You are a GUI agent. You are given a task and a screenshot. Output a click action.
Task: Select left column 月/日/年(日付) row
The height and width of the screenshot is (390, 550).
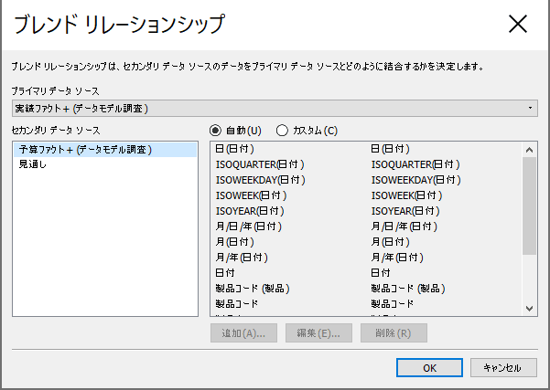[x=248, y=227]
